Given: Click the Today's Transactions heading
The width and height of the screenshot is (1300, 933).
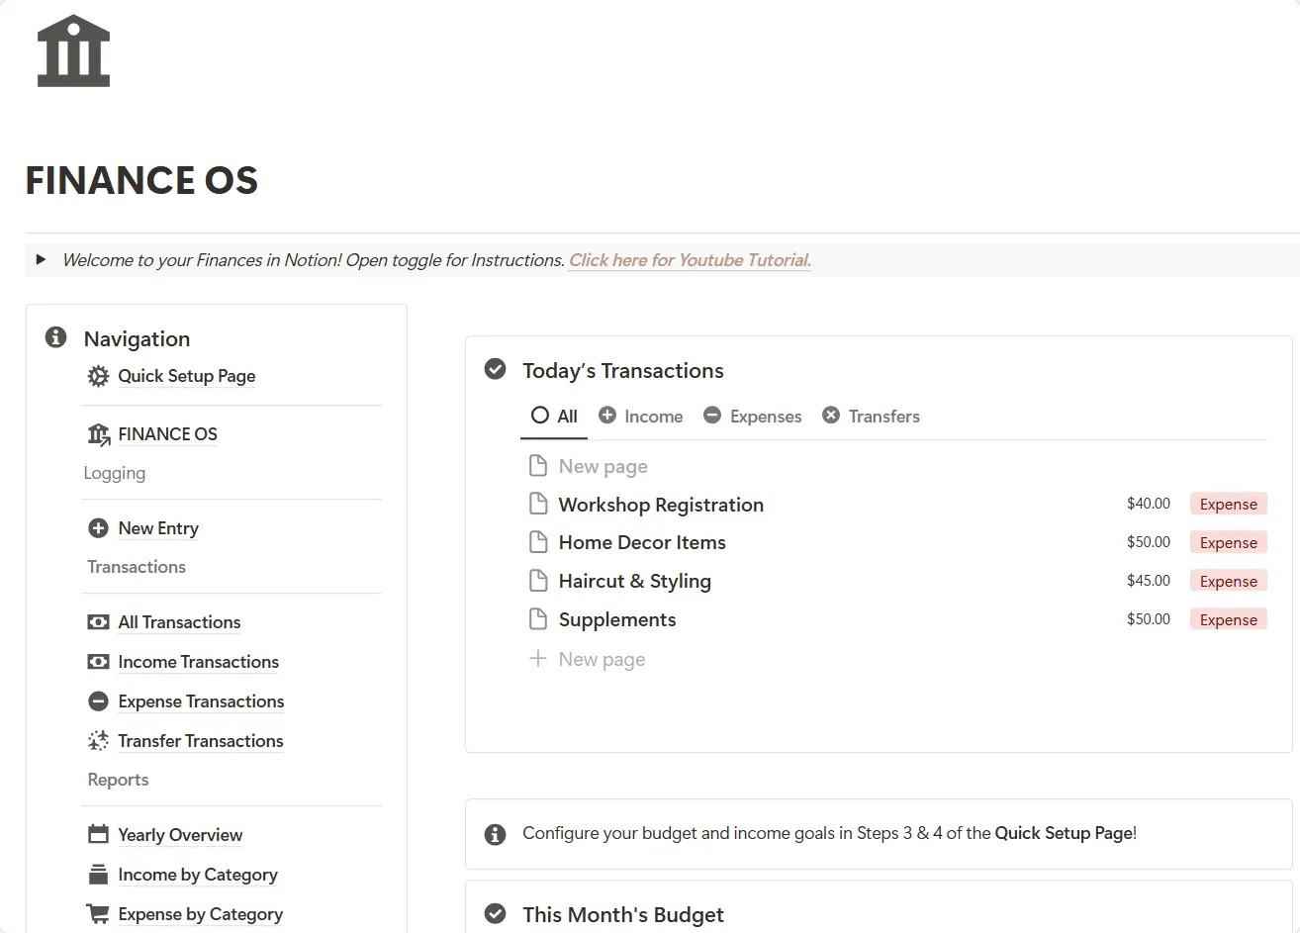Looking at the screenshot, I should 623,370.
